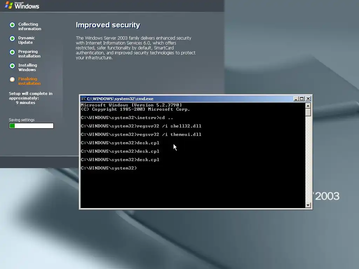Viewport: 359px width, 269px height.
Task: Click the Finalizing installation step indicator
Action: 12,80
